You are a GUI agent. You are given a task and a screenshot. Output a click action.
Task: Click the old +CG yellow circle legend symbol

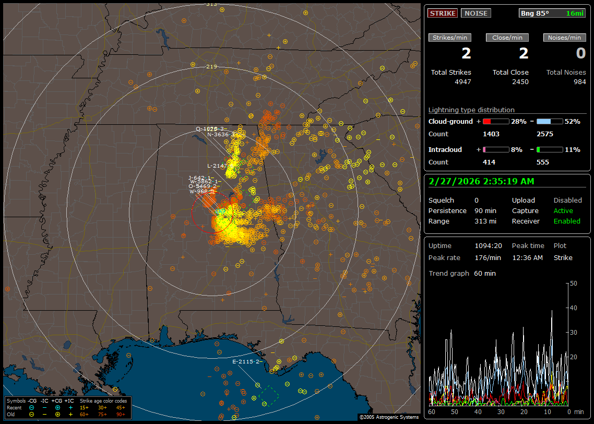57,414
